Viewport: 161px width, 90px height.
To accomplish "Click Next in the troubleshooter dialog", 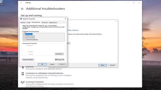I will pyautogui.click(x=103, y=65).
